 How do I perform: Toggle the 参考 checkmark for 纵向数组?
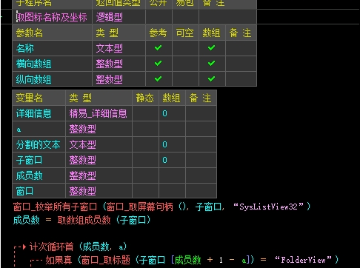158,79
